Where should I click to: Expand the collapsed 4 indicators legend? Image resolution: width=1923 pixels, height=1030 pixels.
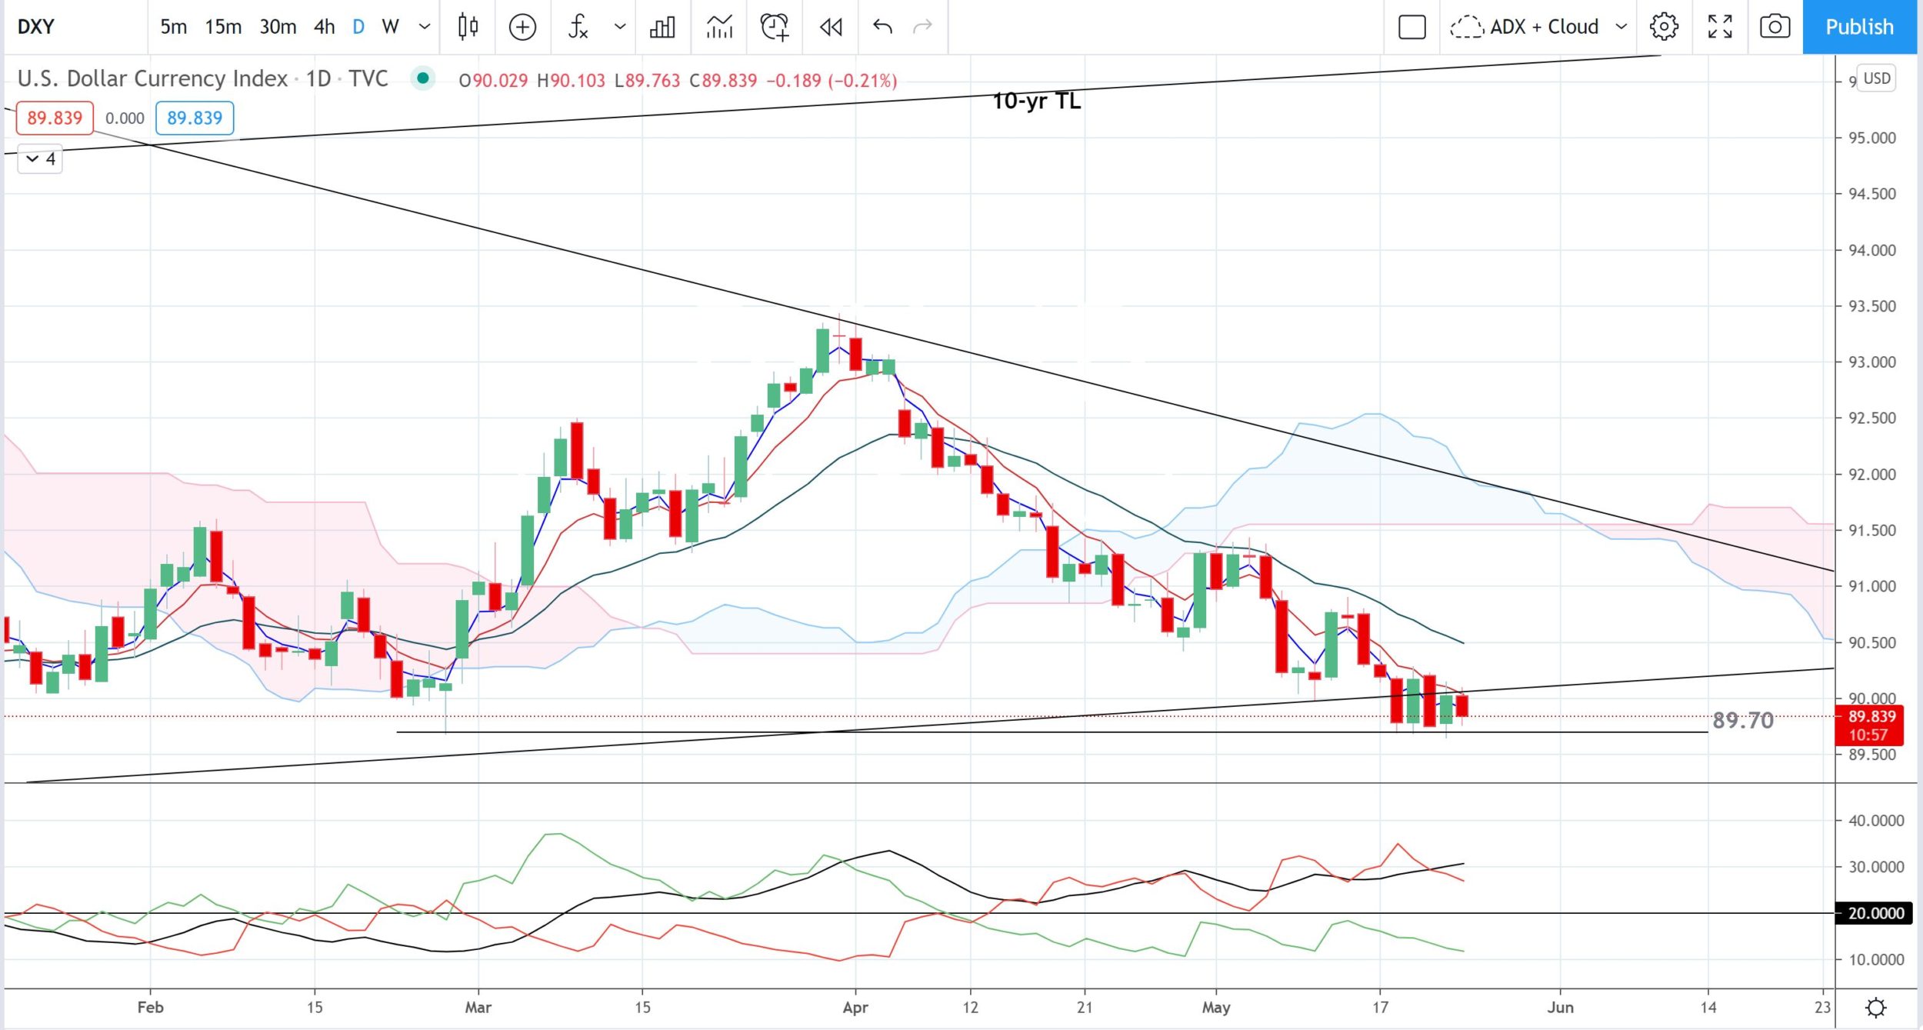40,159
